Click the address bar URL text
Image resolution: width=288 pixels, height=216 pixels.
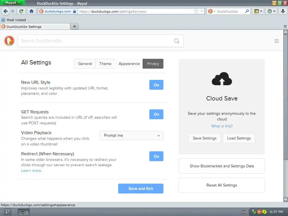click(113, 11)
